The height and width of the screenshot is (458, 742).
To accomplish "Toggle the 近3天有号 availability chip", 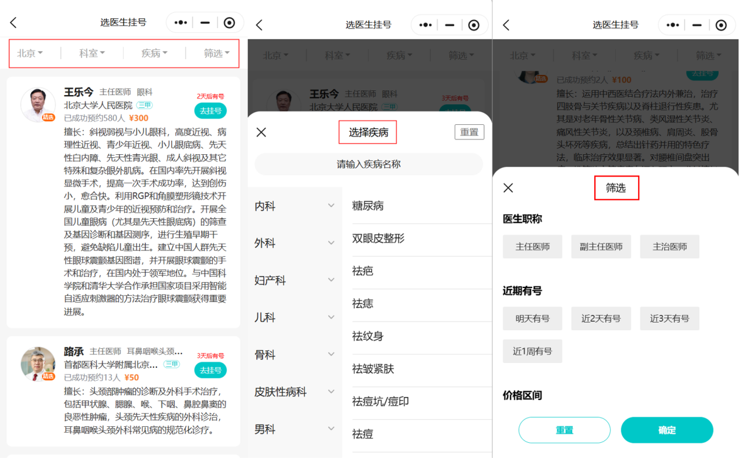I will point(669,318).
